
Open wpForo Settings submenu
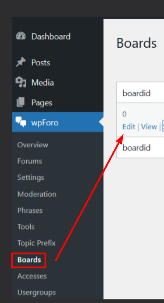31,177
